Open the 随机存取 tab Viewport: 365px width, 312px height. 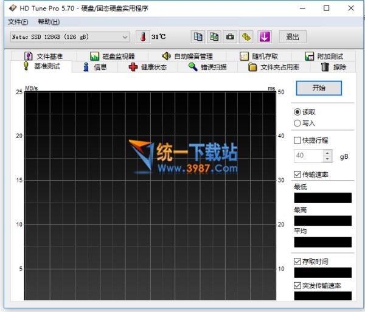[259, 56]
